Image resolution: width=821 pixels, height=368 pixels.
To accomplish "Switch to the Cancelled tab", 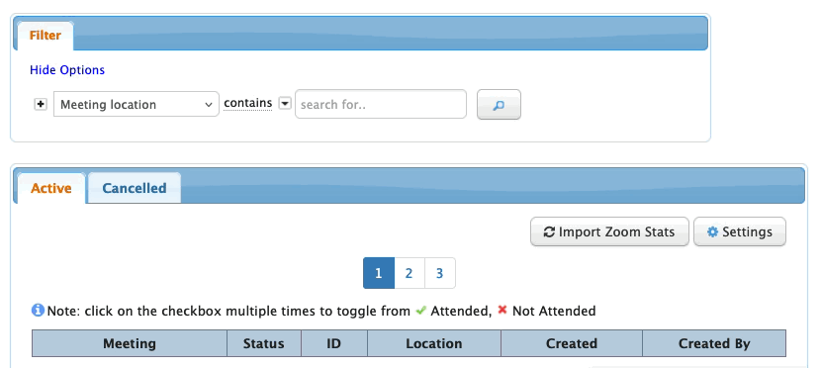I will [135, 188].
